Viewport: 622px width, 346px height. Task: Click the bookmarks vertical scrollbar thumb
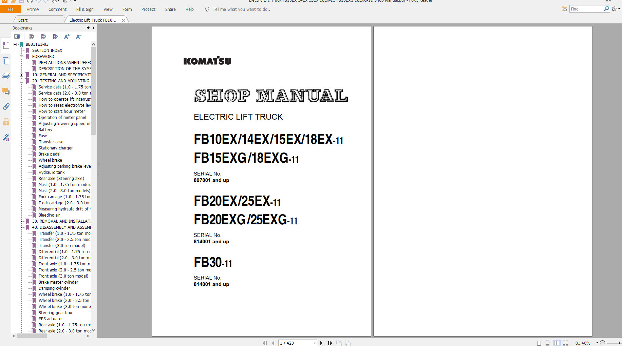pyautogui.click(x=93, y=91)
